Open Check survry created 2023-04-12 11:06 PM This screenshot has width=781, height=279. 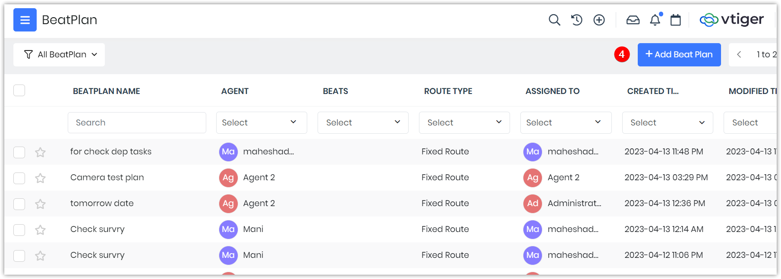98,255
